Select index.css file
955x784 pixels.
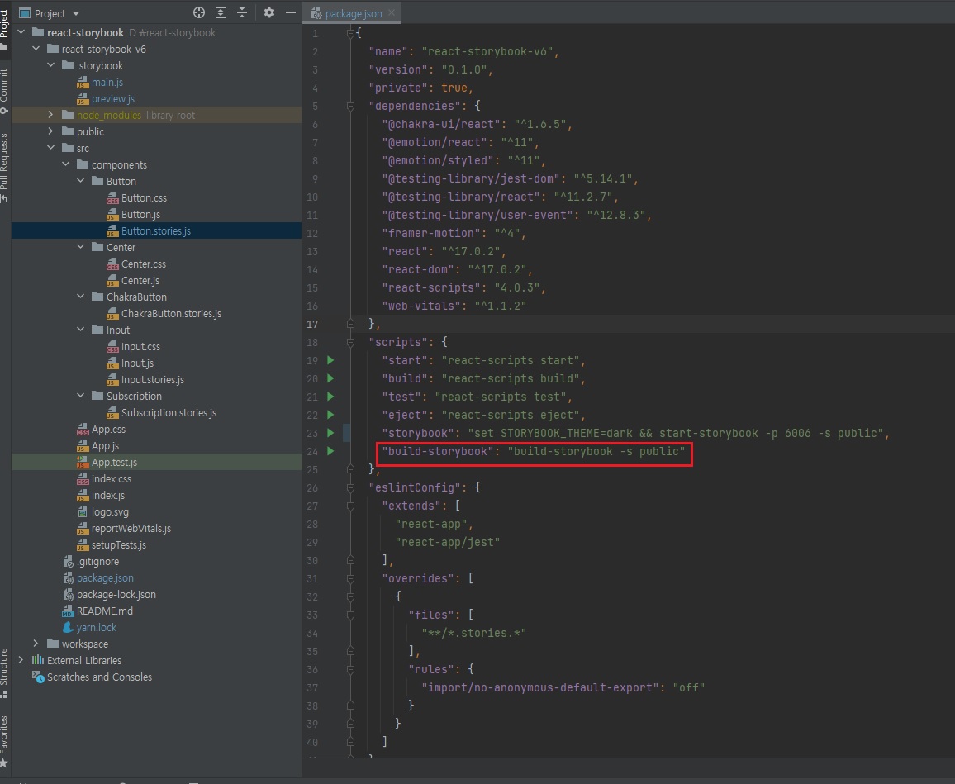tap(104, 479)
